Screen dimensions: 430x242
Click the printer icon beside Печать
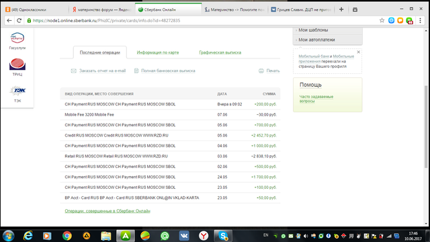(261, 71)
